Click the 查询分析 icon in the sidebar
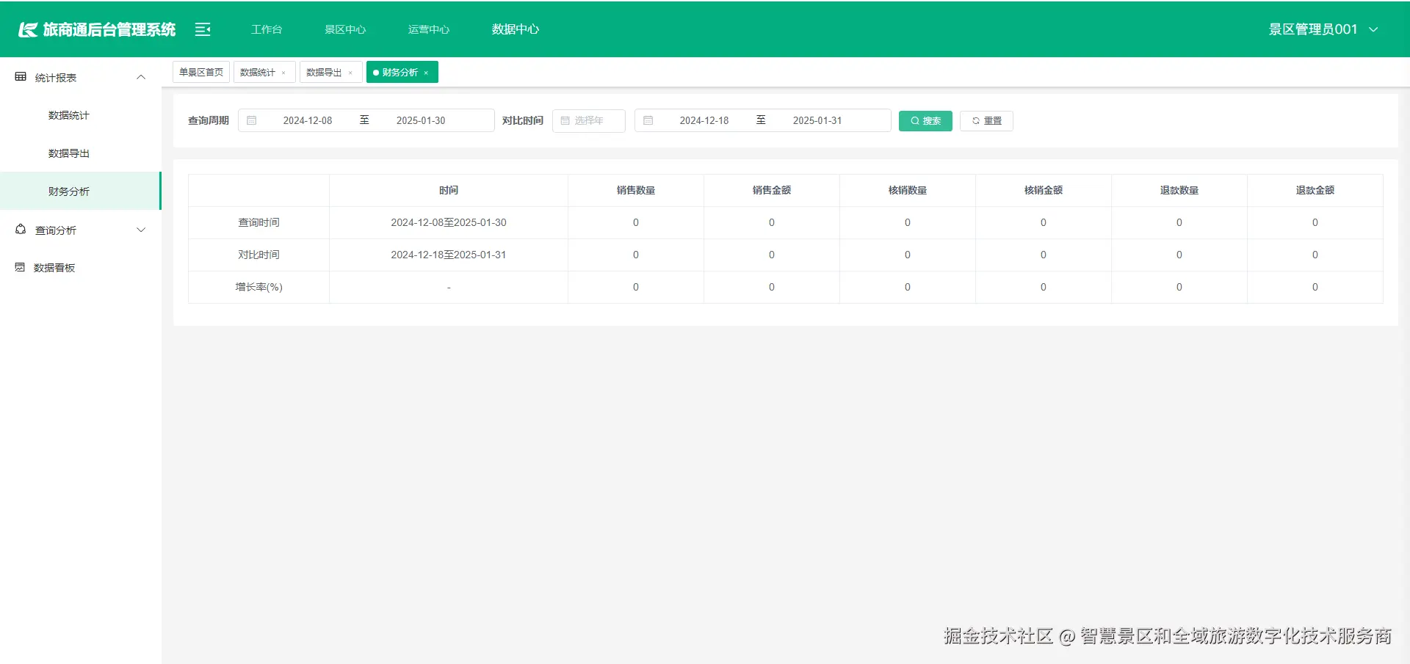This screenshot has height=664, width=1410. pos(20,230)
